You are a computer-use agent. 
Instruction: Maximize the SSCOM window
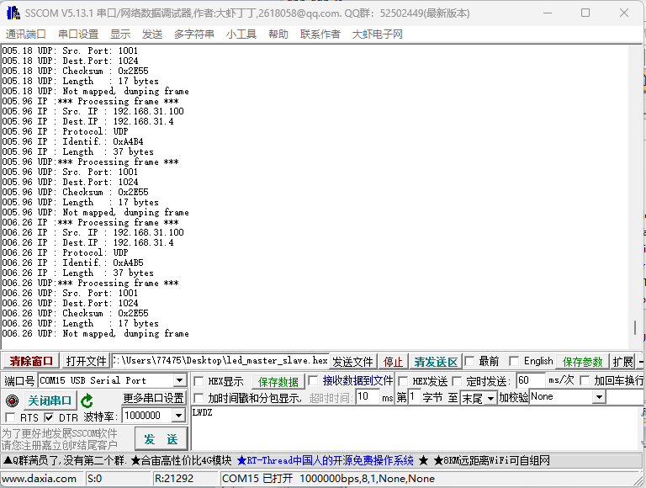point(585,13)
